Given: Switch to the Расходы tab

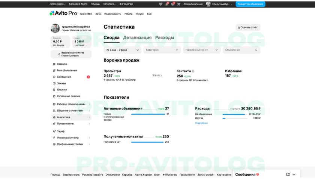Looking at the screenshot, I should [165, 38].
